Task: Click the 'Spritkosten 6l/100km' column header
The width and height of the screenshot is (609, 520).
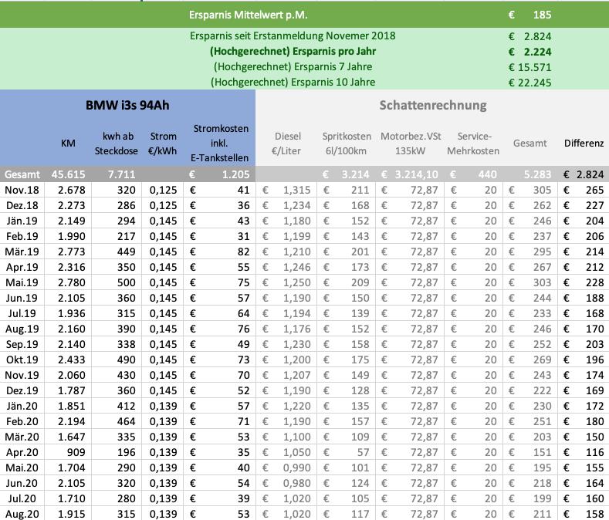Action: pos(347,144)
